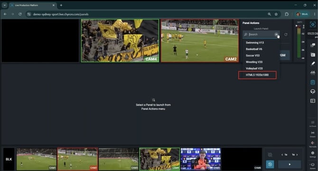Open the panels sidebar icon
Image resolution: width=318 pixels, height=171 pixels.
click(312, 82)
